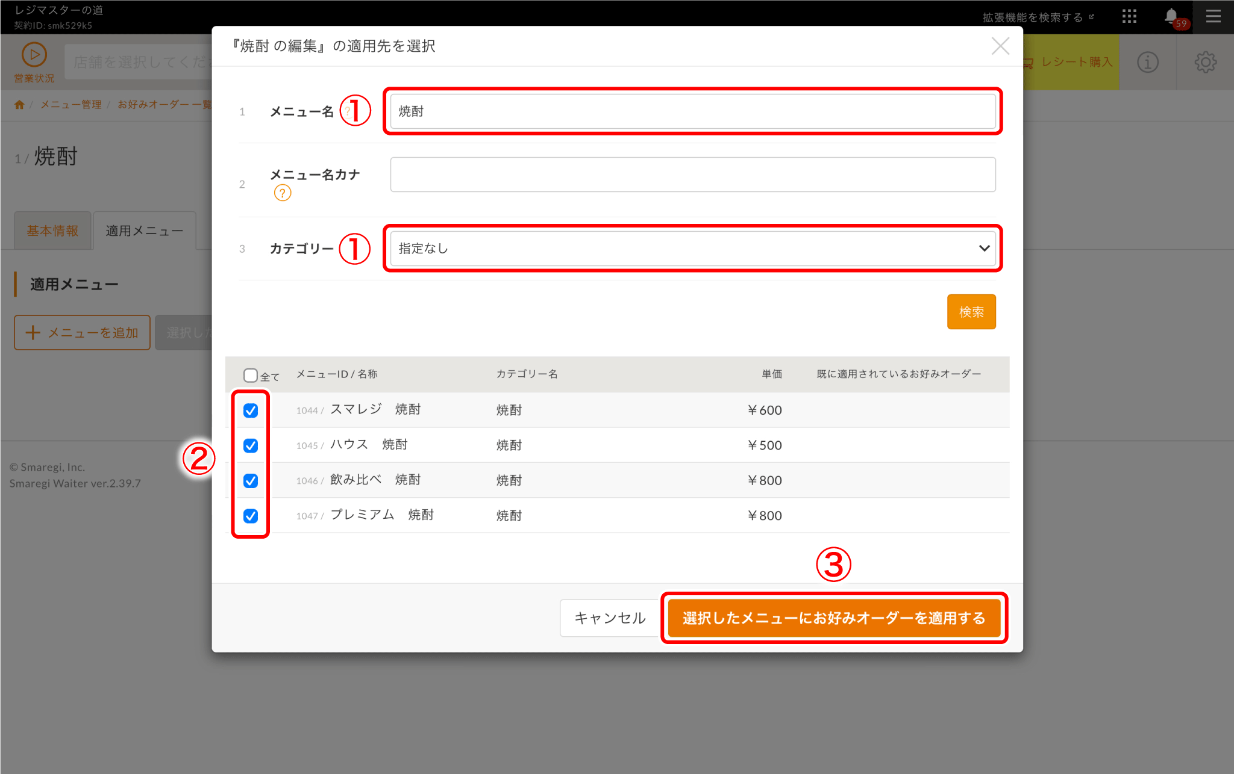Uncheck the スマレジ 焼酎 row checkbox
Screen dimensions: 1234x774
point(251,410)
